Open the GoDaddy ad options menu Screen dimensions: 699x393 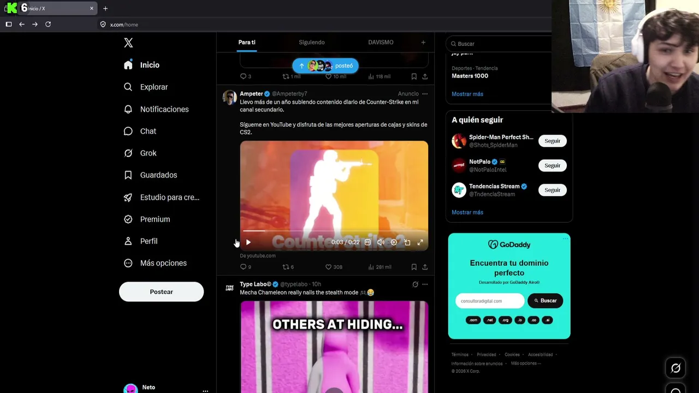[x=566, y=238]
